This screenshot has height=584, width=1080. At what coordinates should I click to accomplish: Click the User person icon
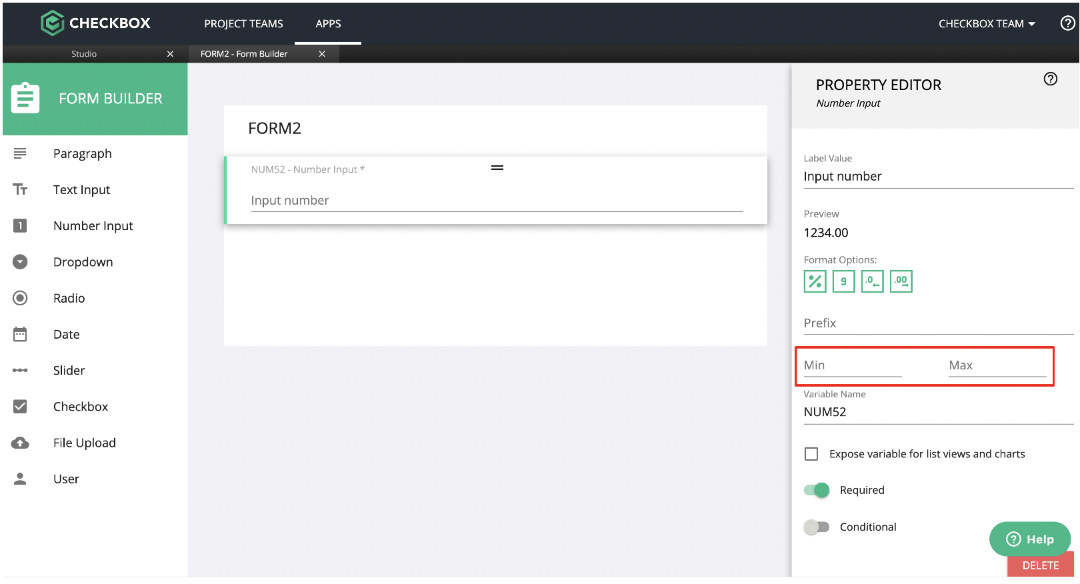click(x=20, y=479)
